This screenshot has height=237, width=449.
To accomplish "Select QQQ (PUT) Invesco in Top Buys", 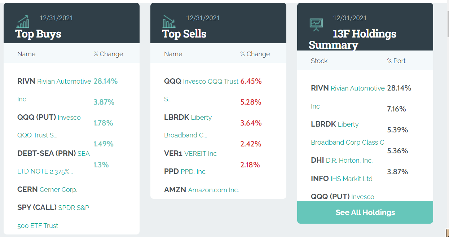I will pyautogui.click(x=49, y=126).
